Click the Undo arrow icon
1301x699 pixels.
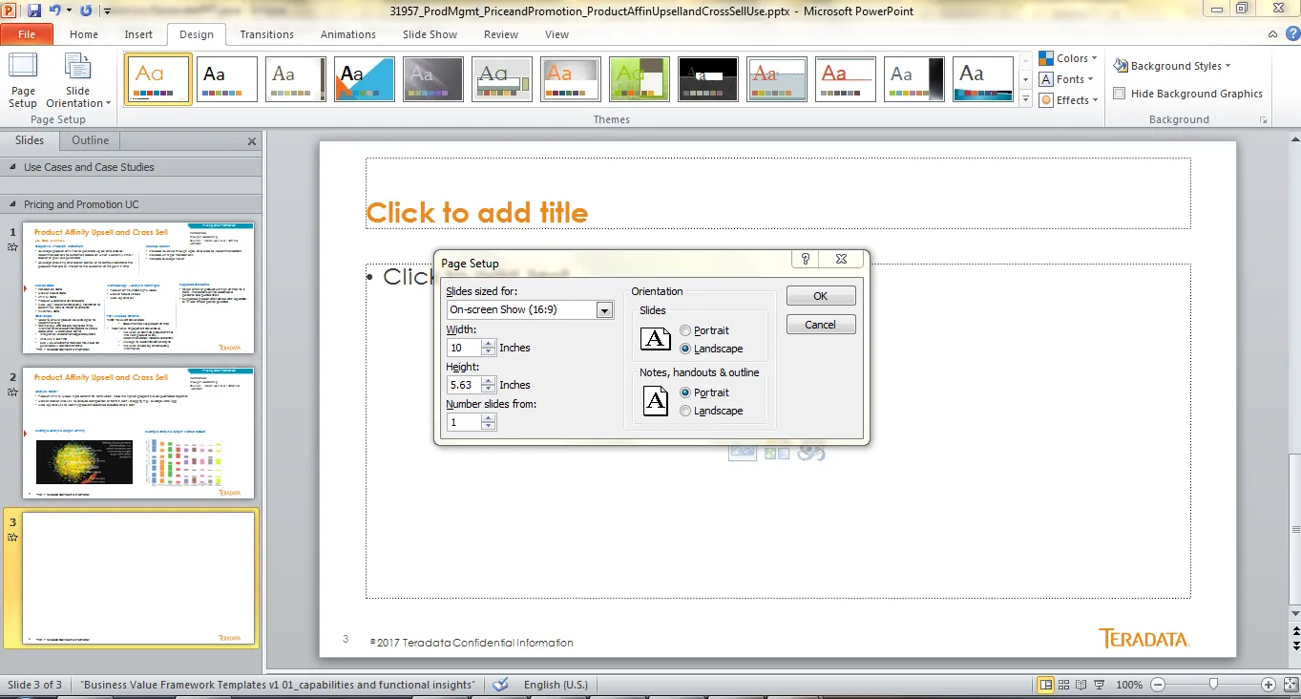point(55,11)
